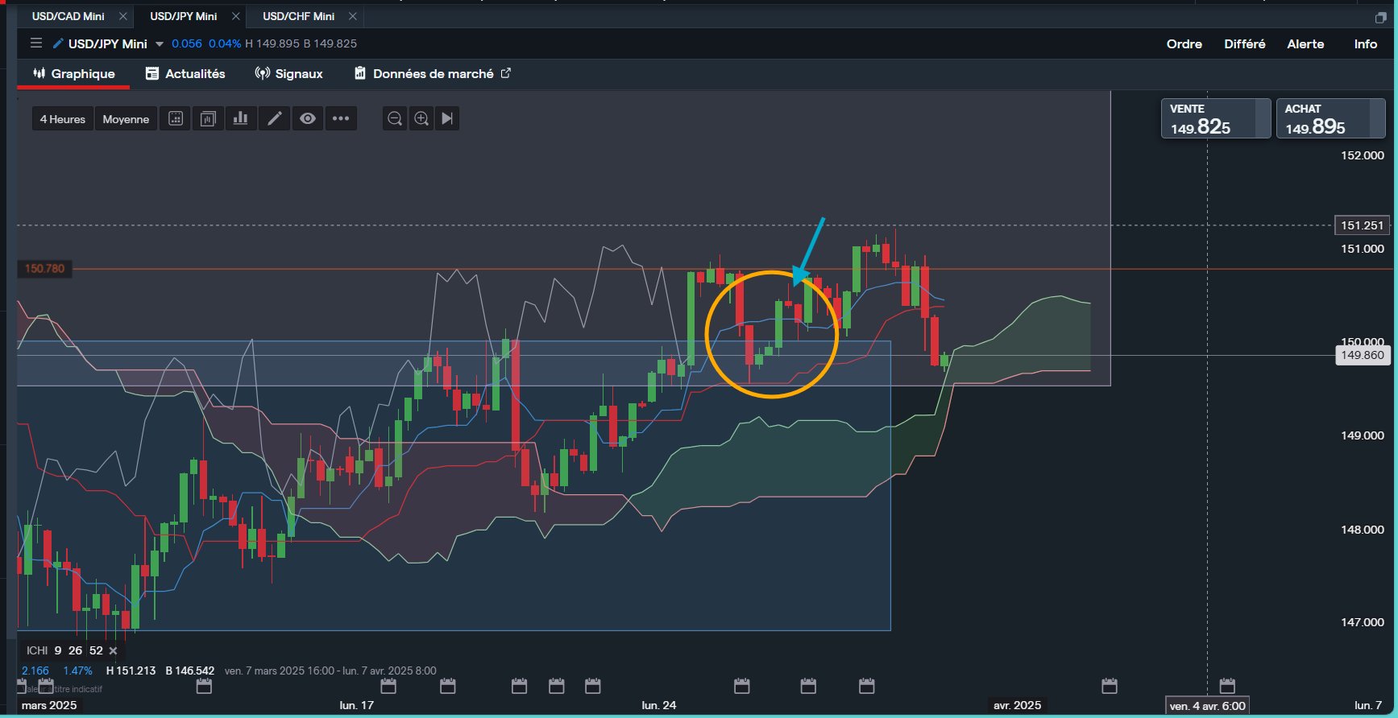This screenshot has height=718, width=1398.
Task: Expand the USD/JPY Mini instrument dropdown arrow
Action: [160, 44]
